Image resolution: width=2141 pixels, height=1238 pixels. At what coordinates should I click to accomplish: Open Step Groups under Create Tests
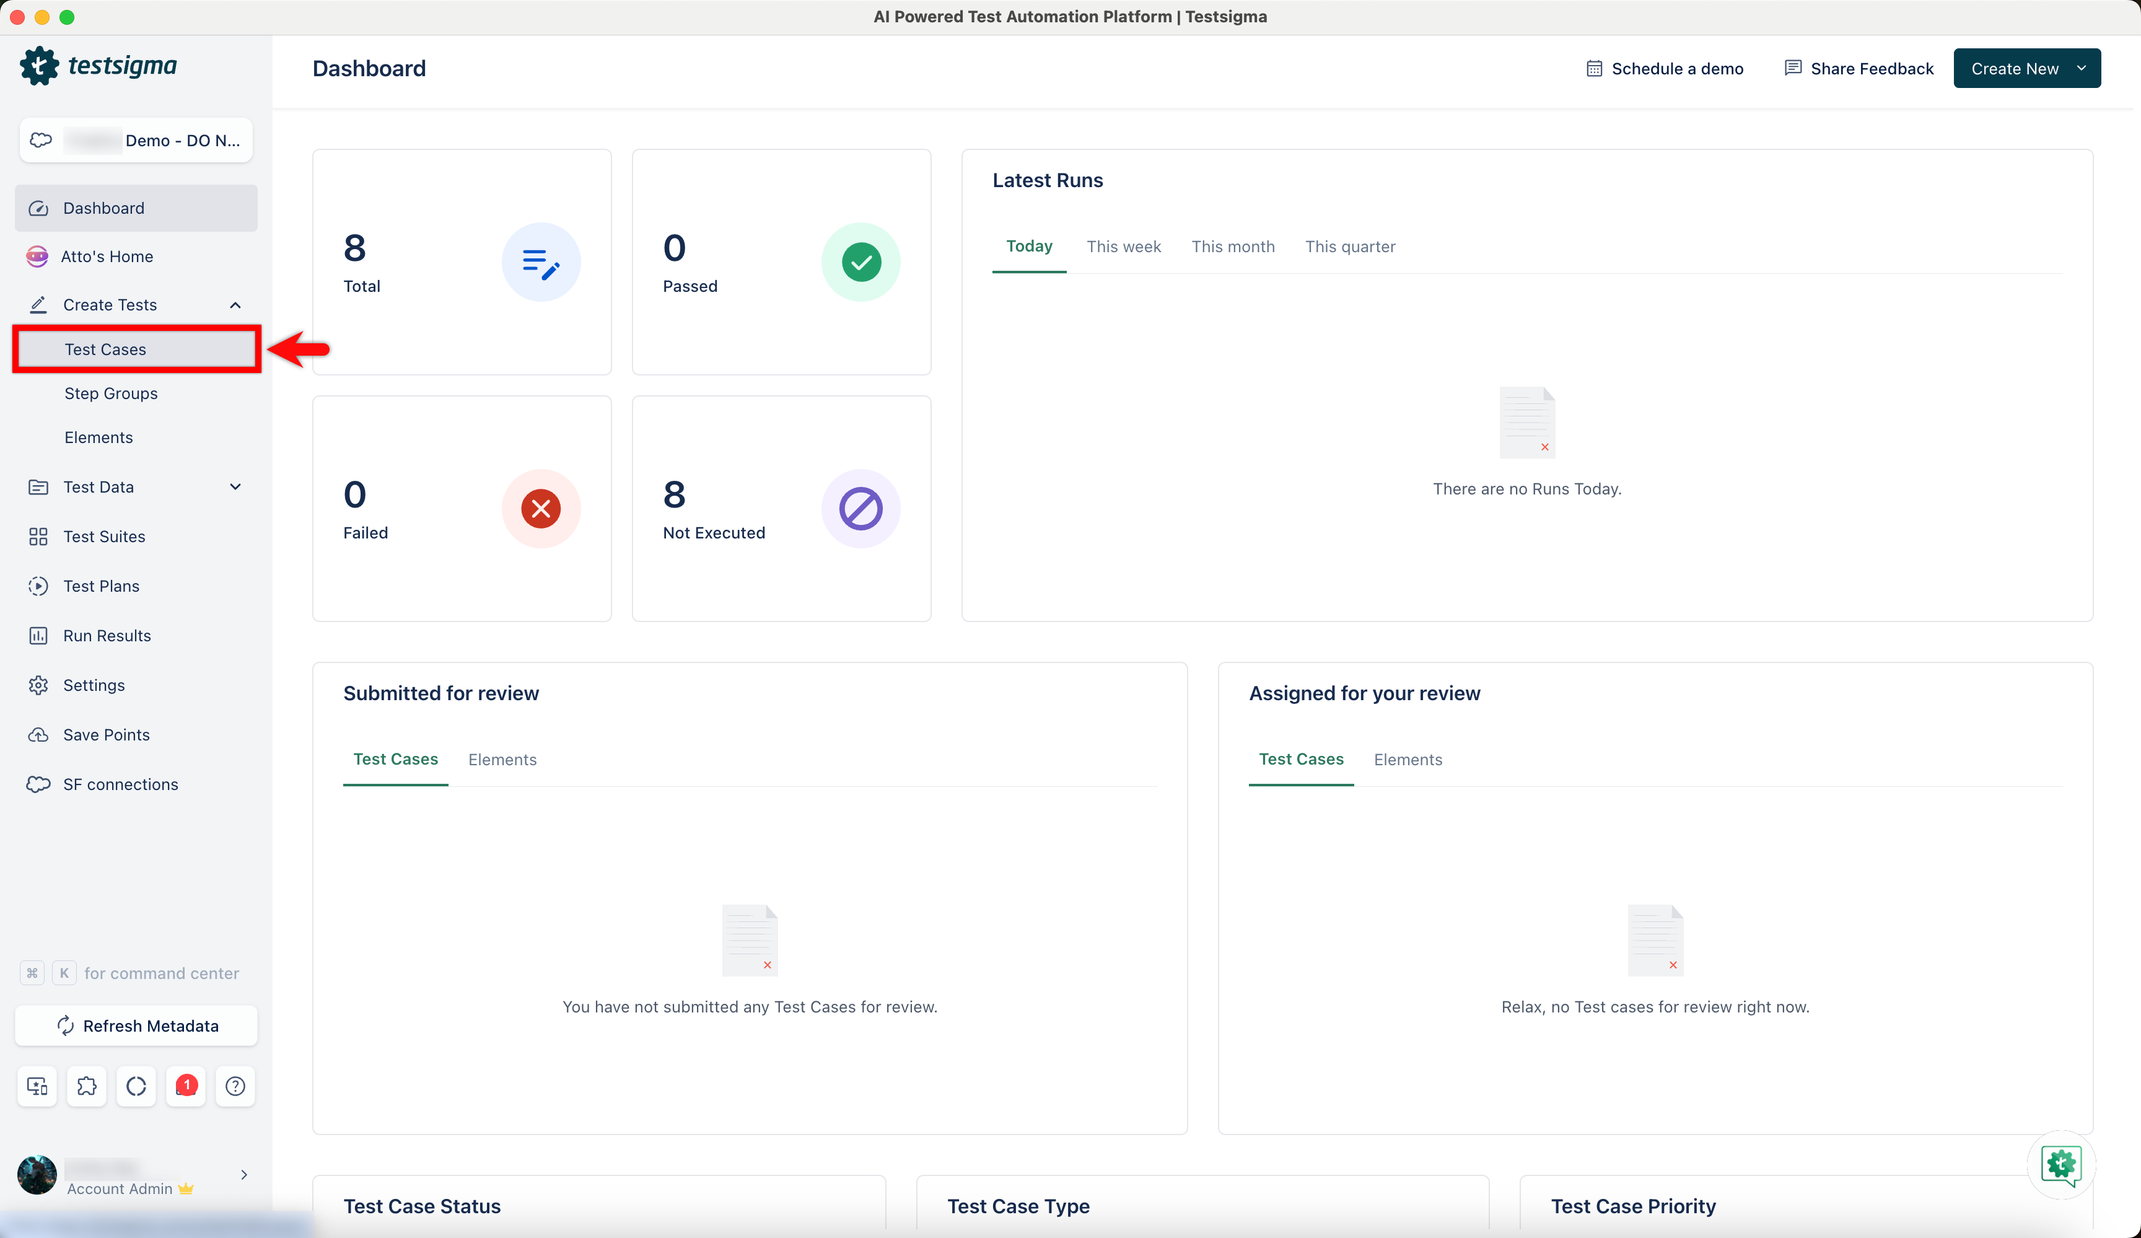[110, 393]
